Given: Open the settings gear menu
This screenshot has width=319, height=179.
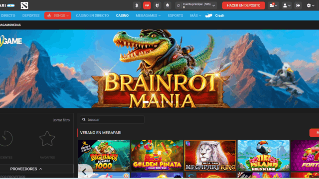Looking at the screenshot, I should pyautogui.click(x=311, y=5).
